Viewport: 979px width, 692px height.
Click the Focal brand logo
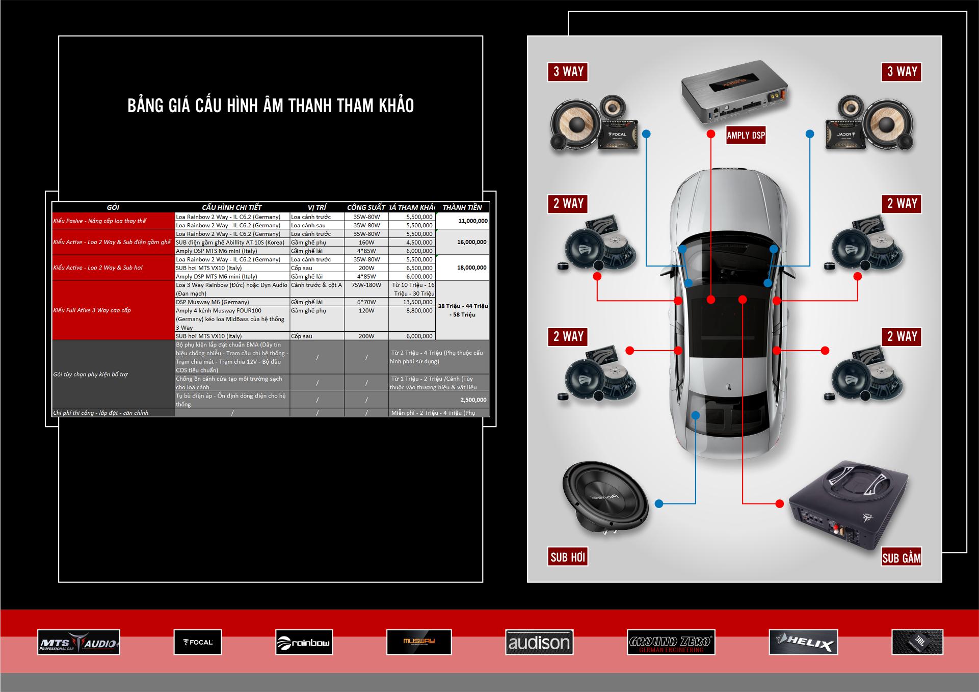pos(198,642)
